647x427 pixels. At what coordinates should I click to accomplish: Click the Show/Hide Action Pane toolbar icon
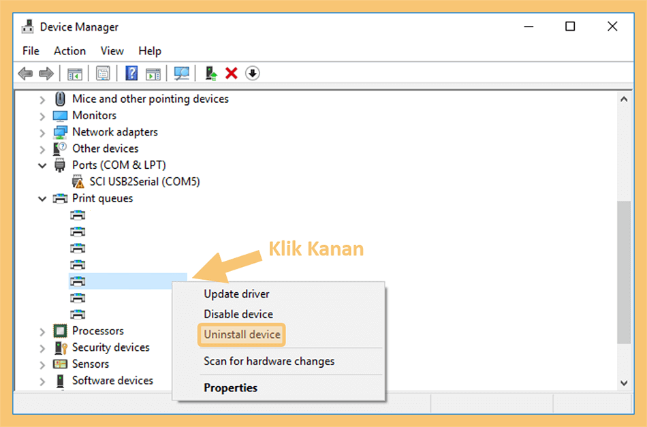coord(153,74)
